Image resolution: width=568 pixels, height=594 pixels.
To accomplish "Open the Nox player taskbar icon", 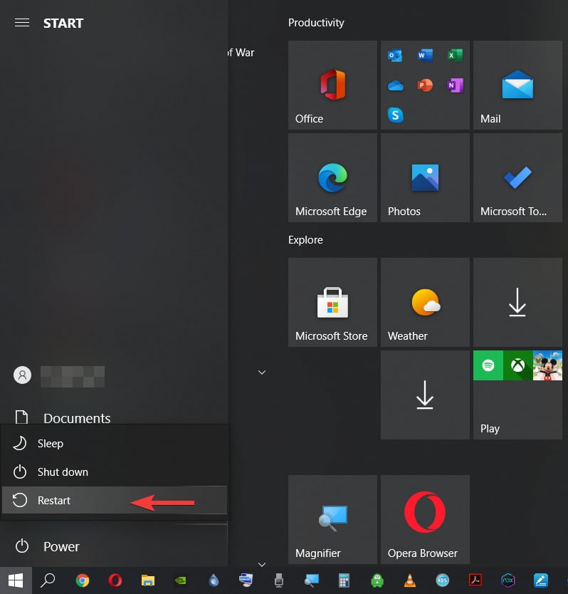I will point(507,580).
